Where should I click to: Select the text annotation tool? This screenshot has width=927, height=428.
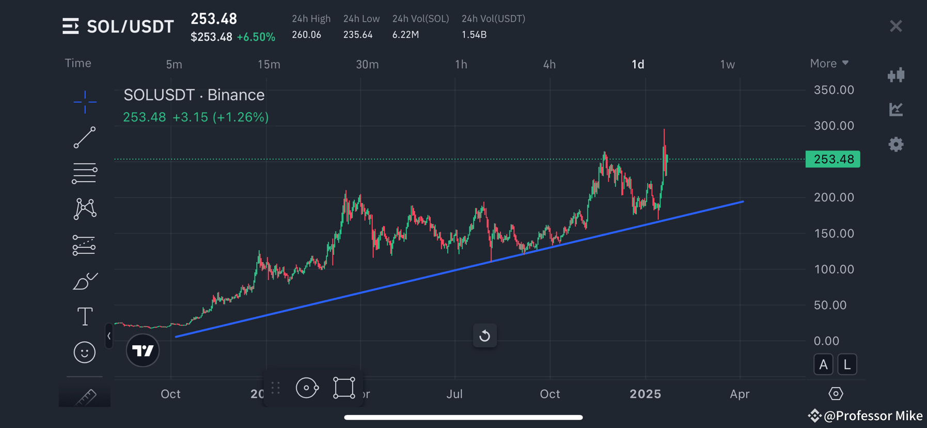pyautogui.click(x=85, y=316)
